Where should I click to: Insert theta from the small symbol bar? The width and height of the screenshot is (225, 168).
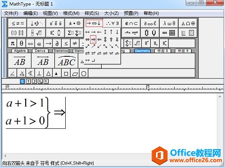point(22,44)
